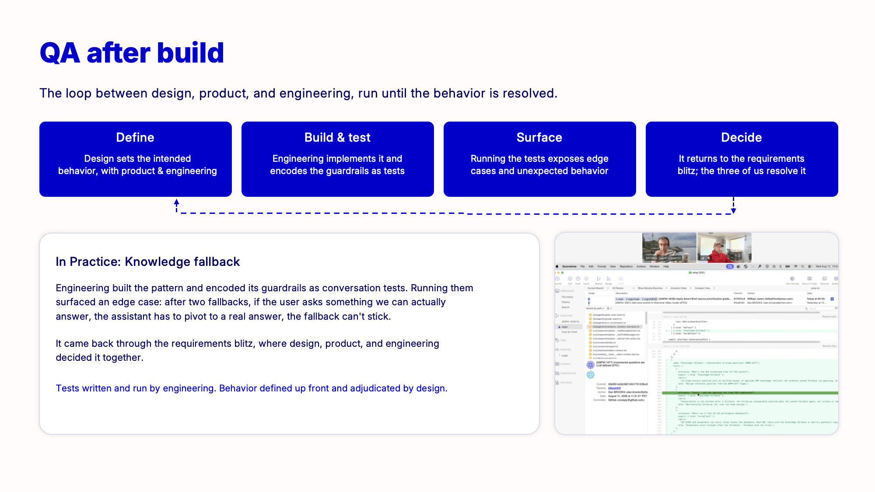Click the TAGS section icon in Sourcetree sidebar
875x492 pixels.
click(557, 340)
